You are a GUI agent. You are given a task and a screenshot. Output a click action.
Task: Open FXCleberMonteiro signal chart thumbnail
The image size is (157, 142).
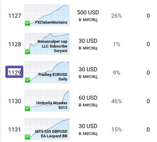pos(47,15)
